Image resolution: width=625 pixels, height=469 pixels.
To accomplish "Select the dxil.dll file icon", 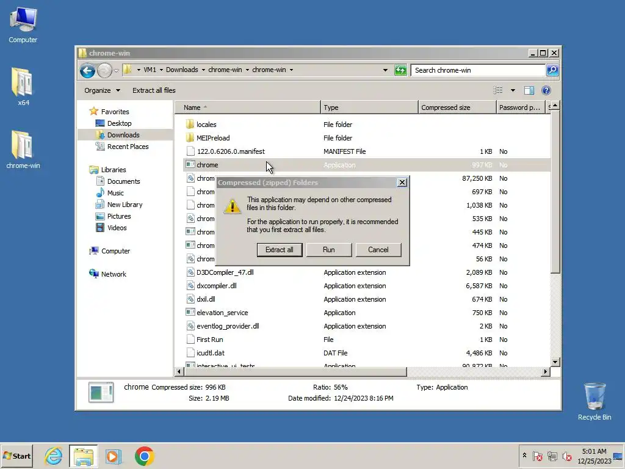I will coord(190,299).
